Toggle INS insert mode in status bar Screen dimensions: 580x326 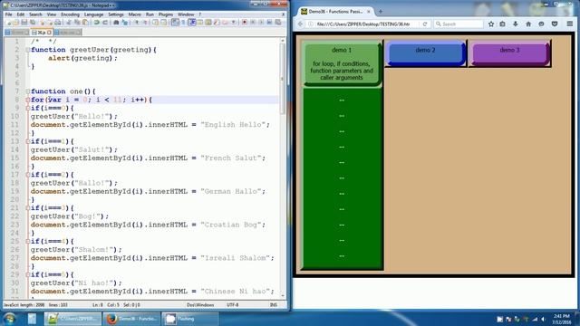tap(274, 305)
